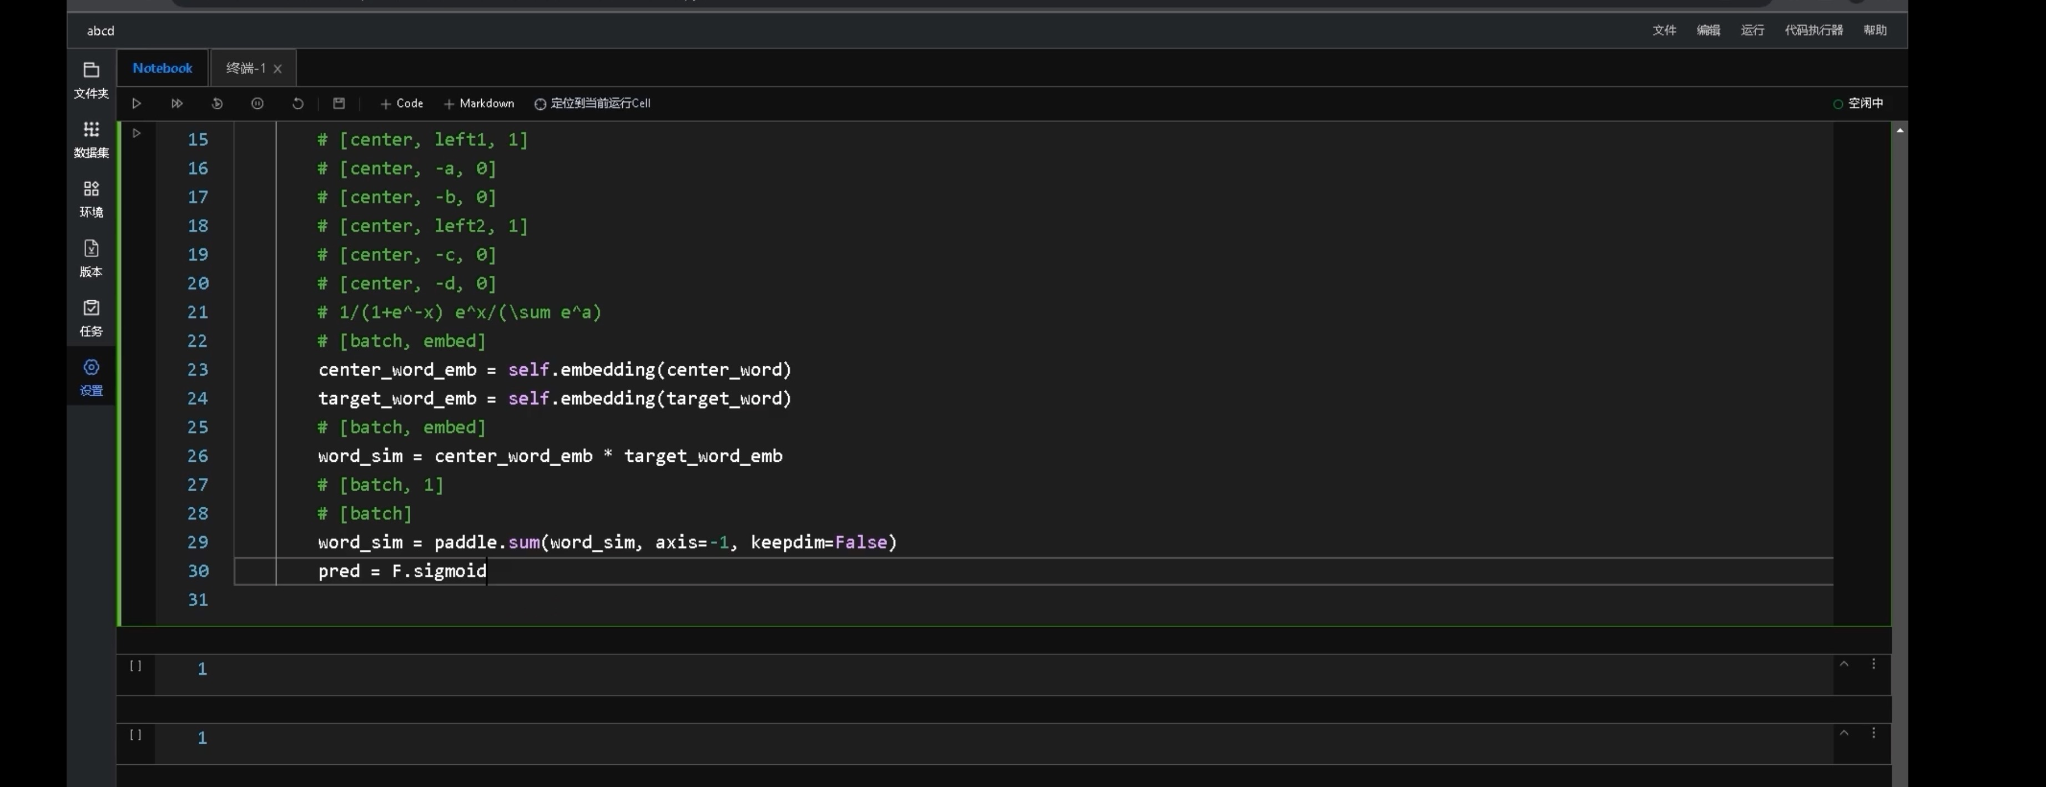The width and height of the screenshot is (2046, 787).
Task: Click line 26 word_sim multiplication code
Action: [551, 456]
